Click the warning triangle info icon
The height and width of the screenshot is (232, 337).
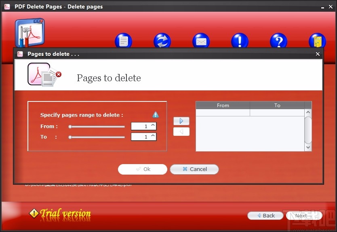click(156, 115)
